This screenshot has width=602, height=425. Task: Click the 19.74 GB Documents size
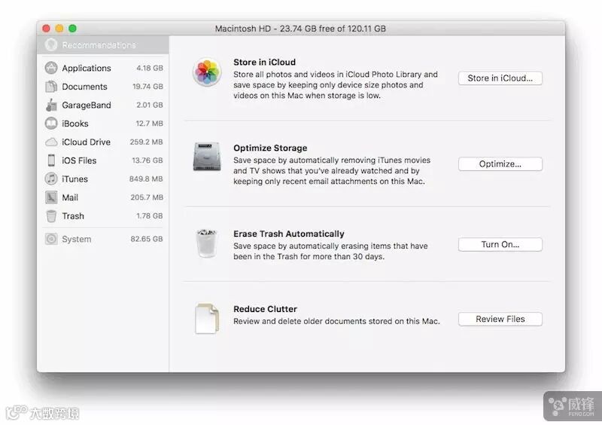[147, 87]
